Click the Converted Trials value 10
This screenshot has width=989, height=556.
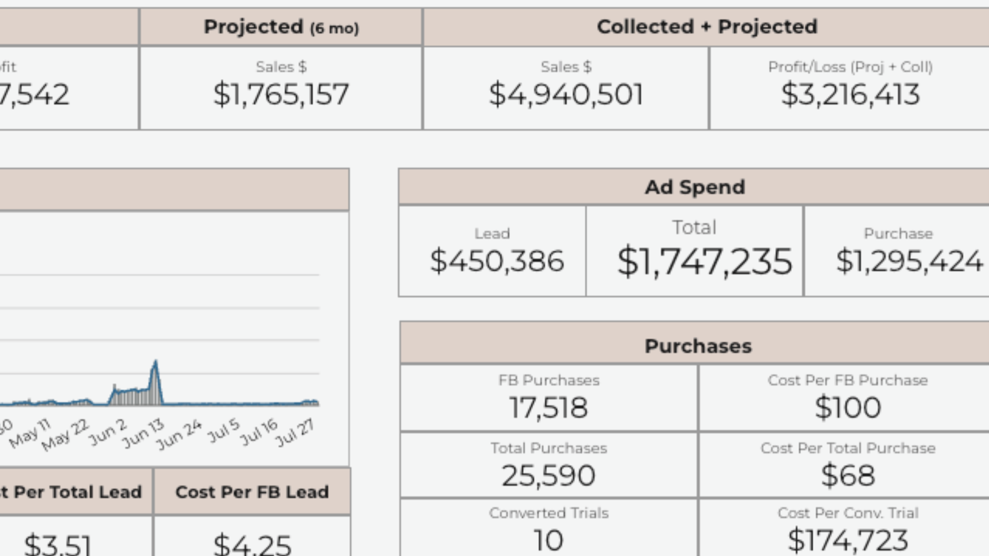point(548,541)
